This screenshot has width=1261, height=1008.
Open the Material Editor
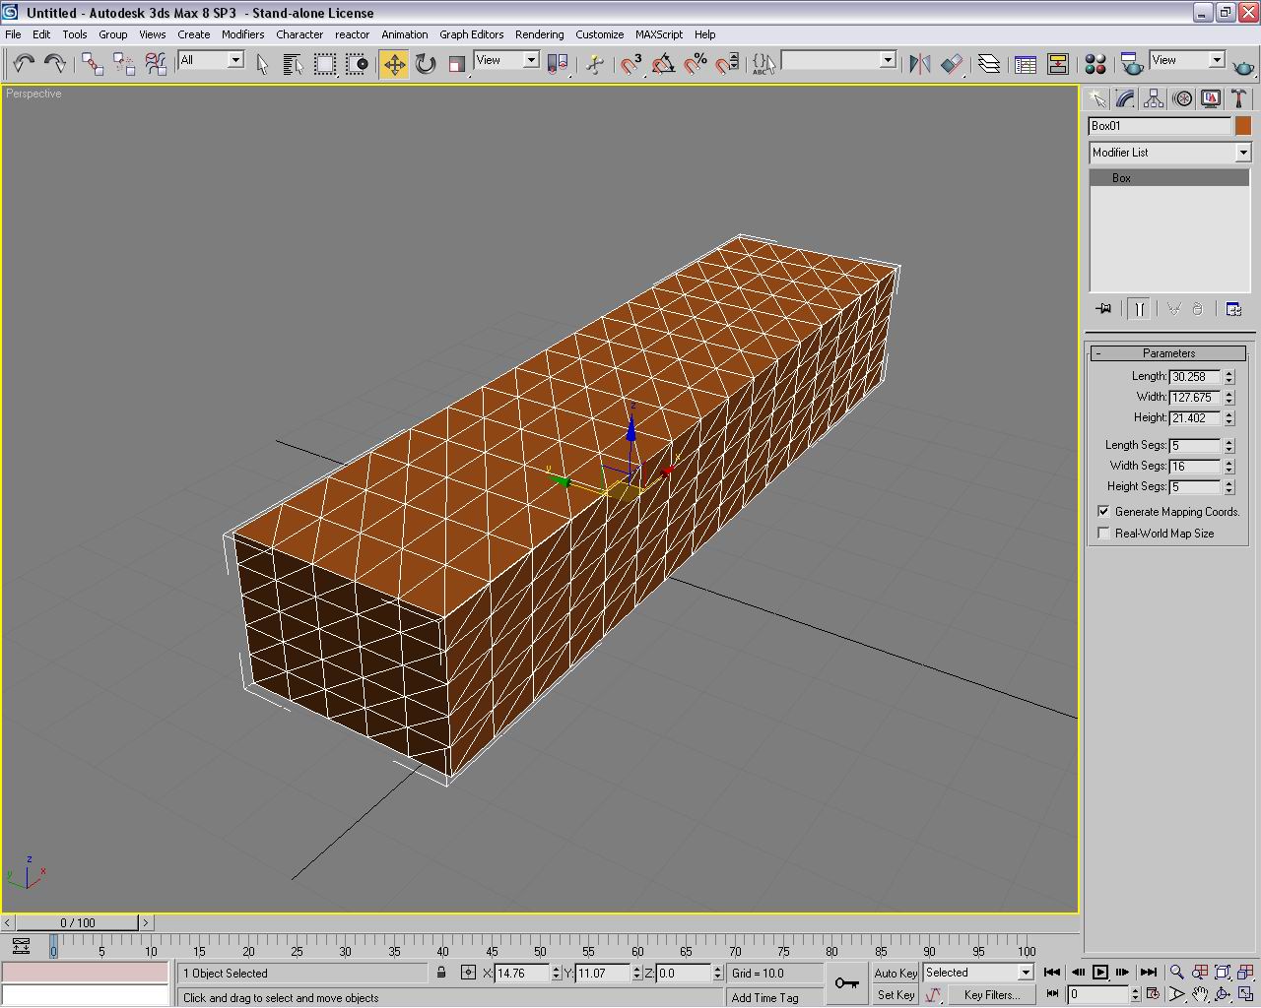pyautogui.click(x=1095, y=64)
